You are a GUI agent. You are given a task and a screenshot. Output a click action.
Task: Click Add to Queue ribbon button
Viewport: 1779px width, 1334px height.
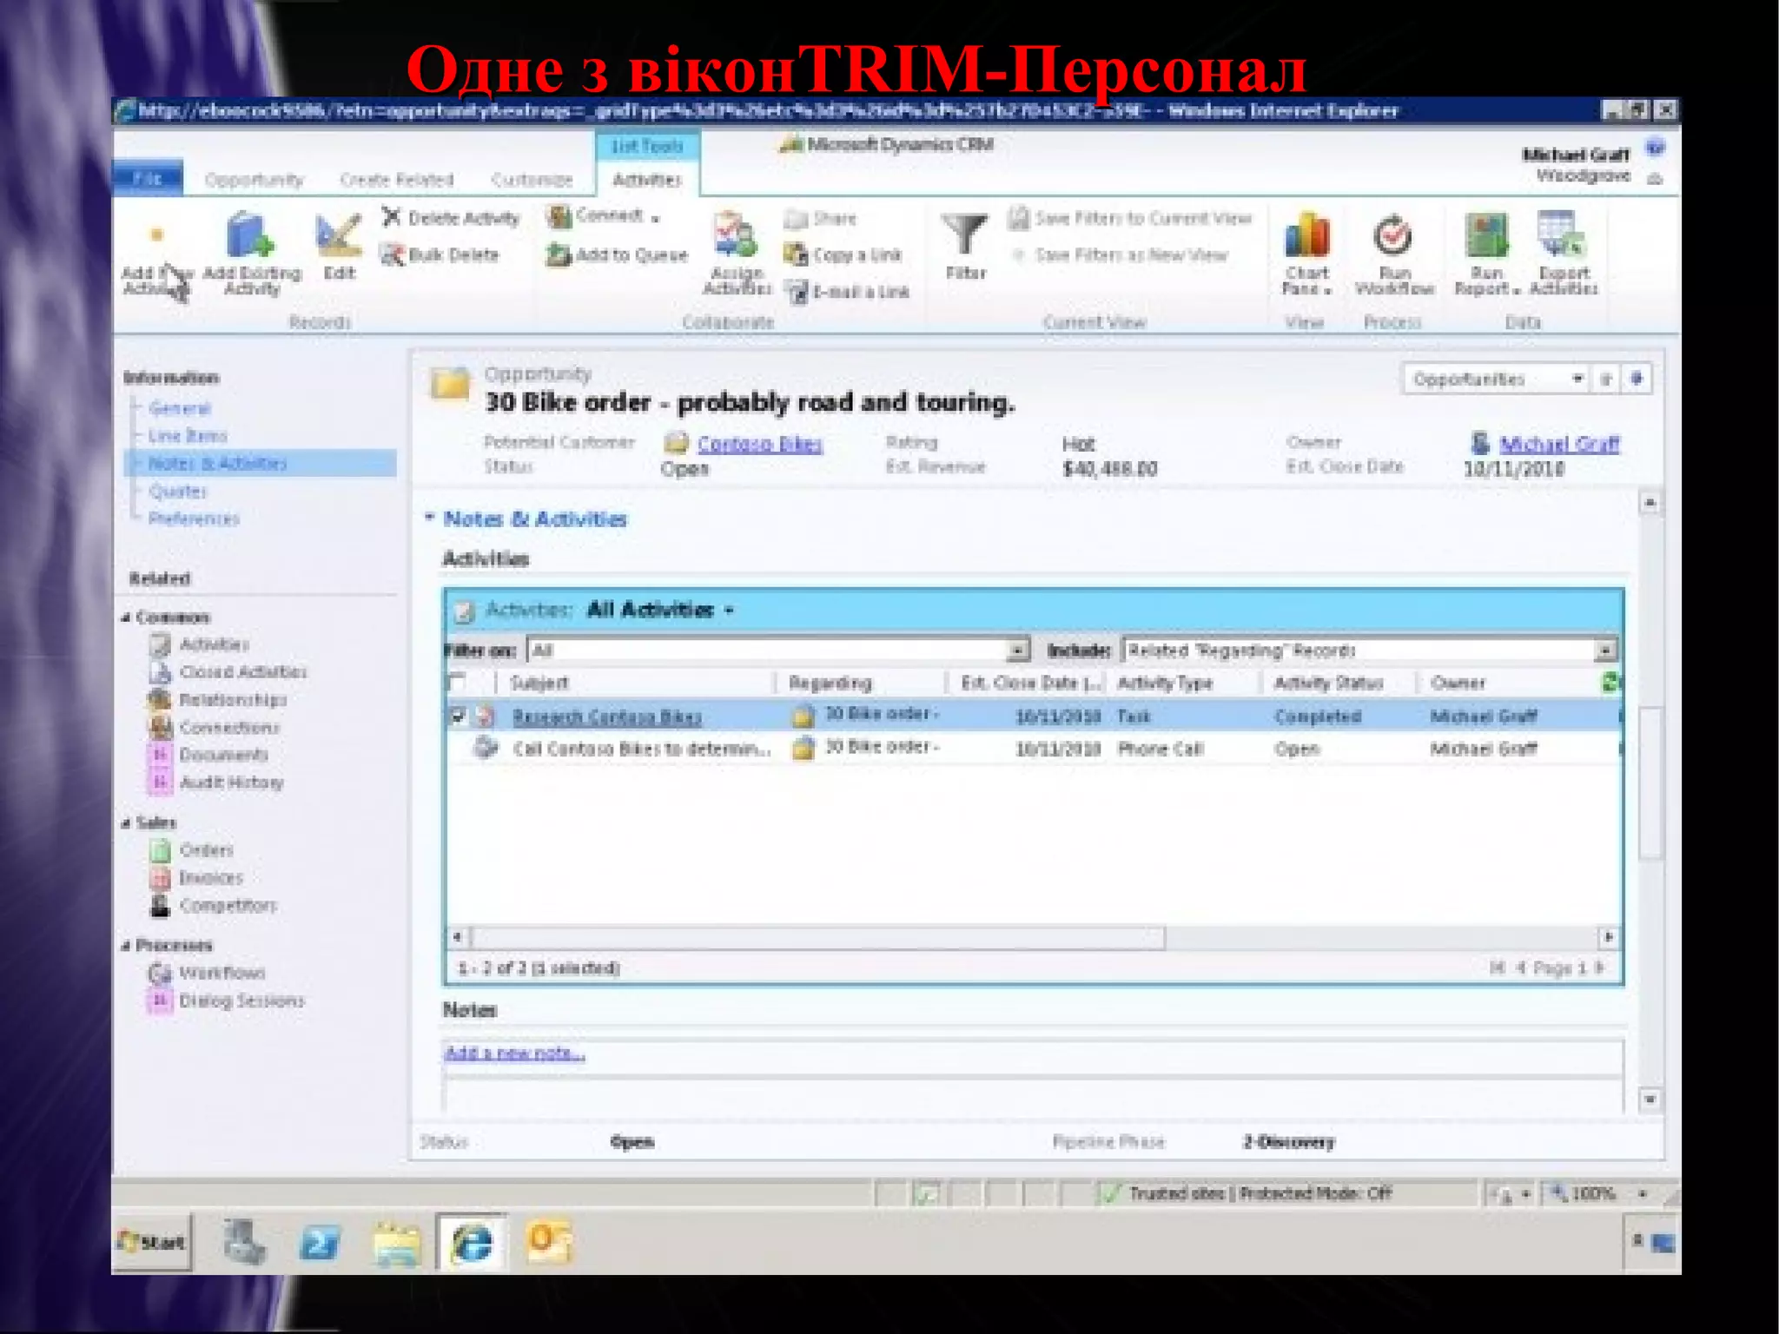617,255
